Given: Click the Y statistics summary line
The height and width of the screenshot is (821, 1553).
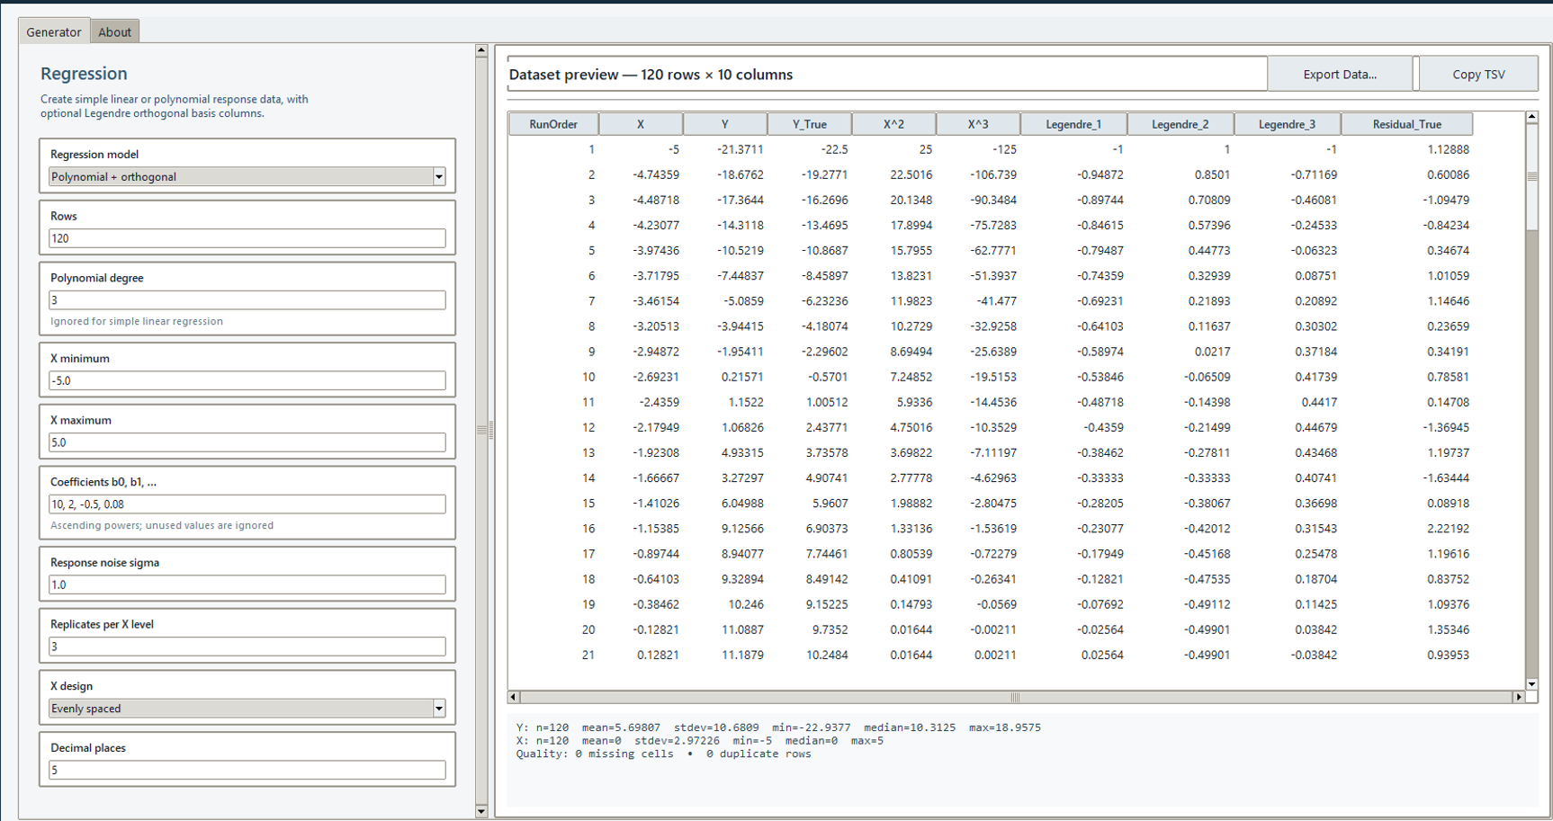Looking at the screenshot, I should [x=778, y=727].
